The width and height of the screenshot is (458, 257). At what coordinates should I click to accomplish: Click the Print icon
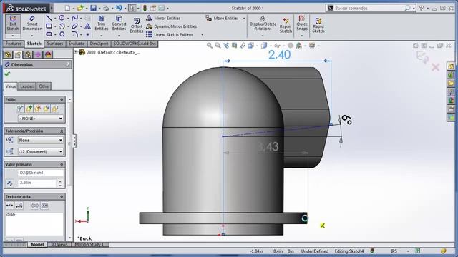coord(106,8)
